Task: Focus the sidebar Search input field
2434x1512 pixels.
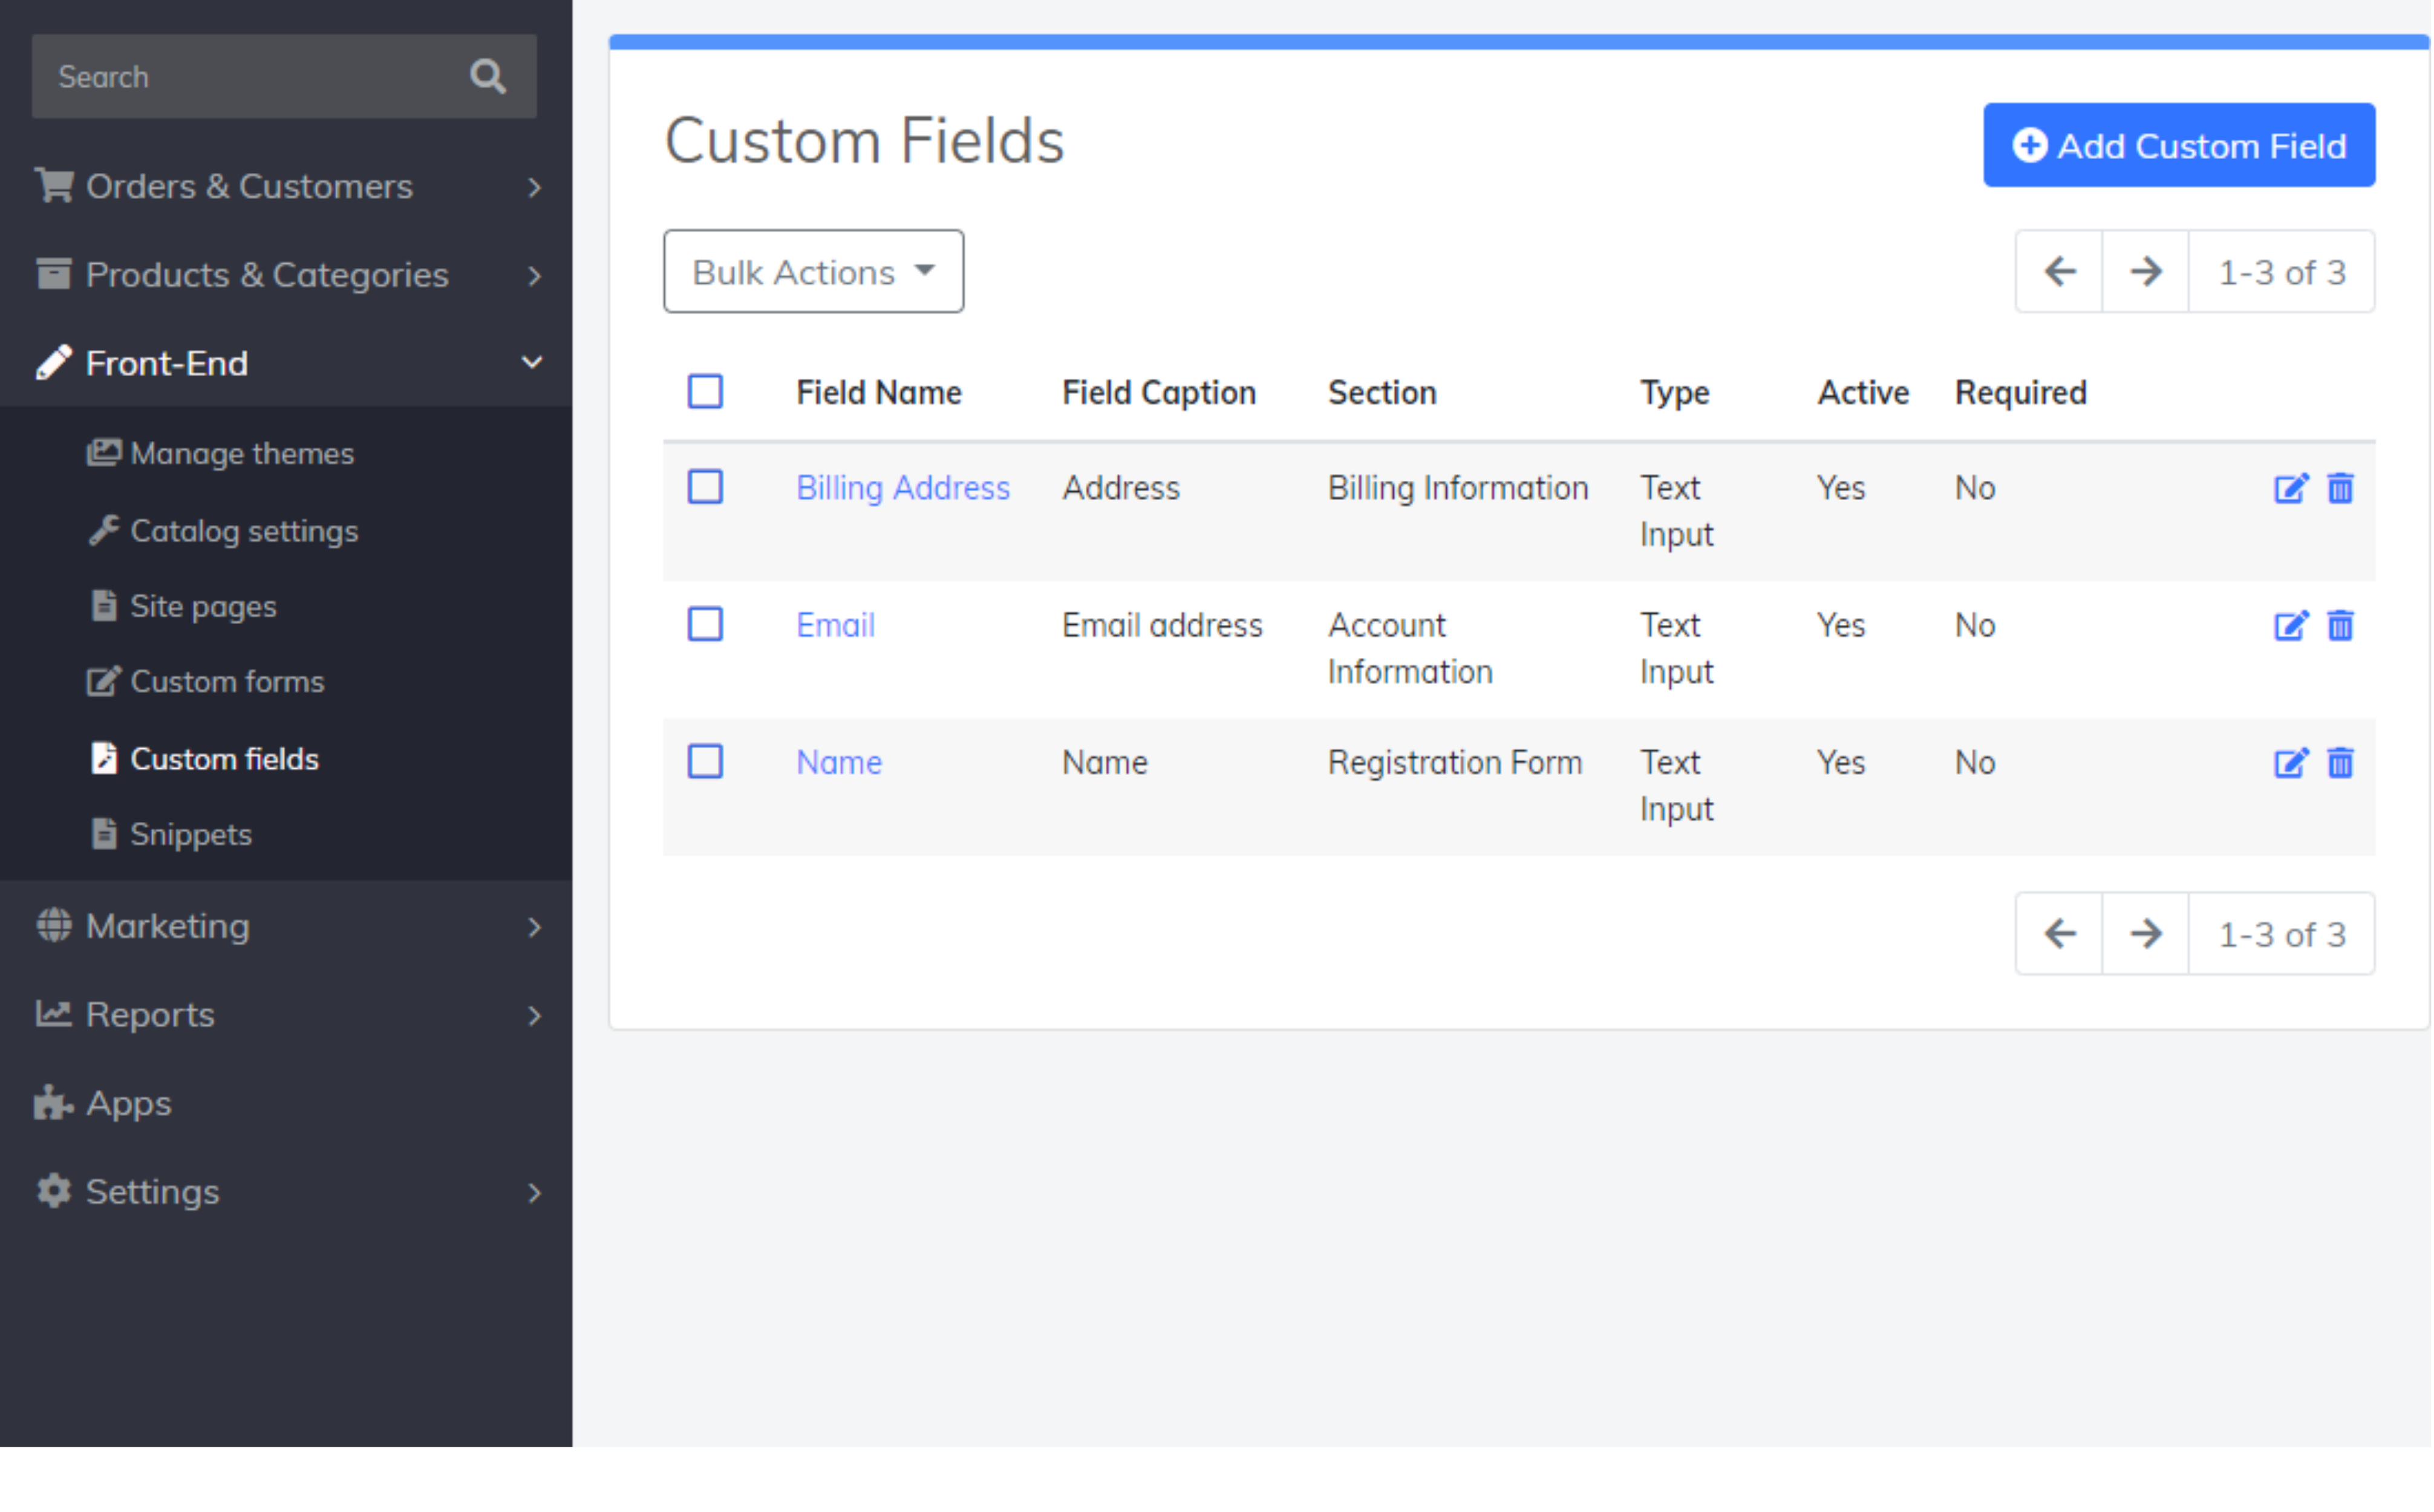Action: [x=250, y=77]
